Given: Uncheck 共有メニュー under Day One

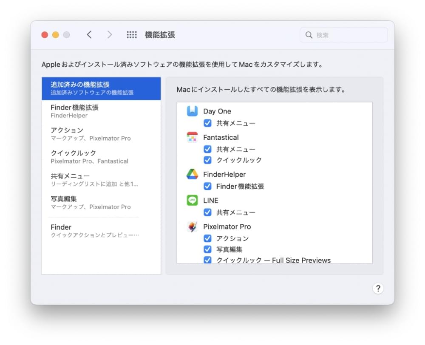Looking at the screenshot, I should coord(207,123).
